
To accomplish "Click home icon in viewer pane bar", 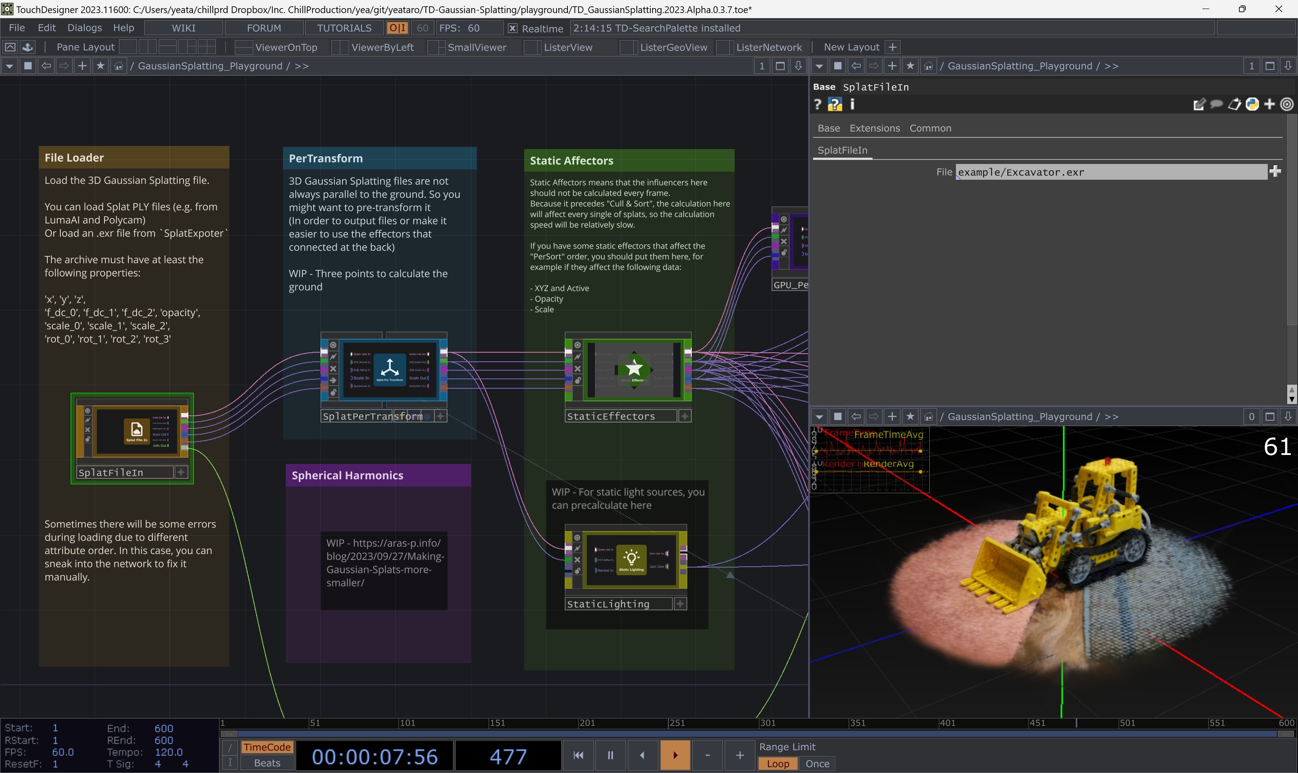I will tap(928, 417).
